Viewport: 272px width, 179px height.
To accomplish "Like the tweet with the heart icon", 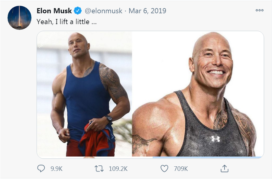I will (164, 169).
